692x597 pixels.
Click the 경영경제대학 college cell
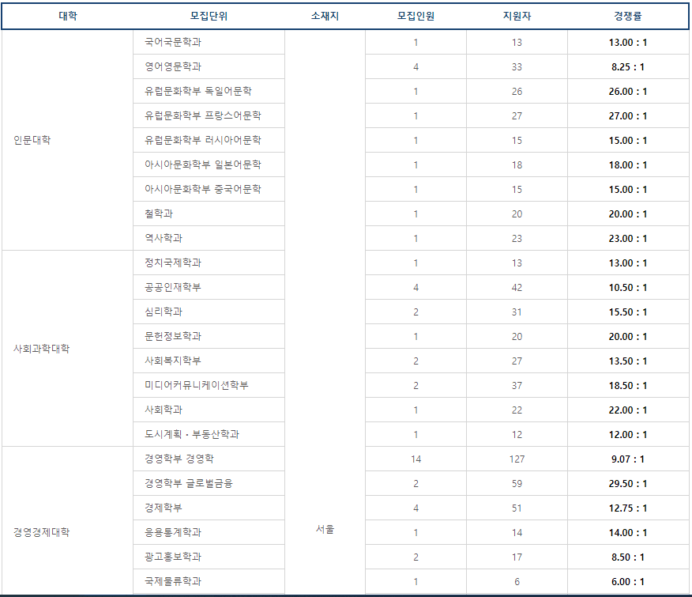click(41, 532)
